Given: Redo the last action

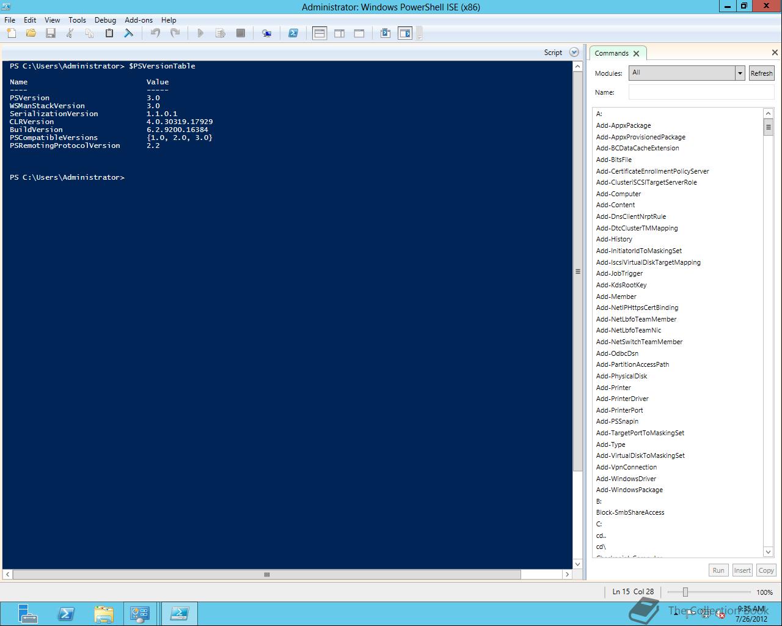Looking at the screenshot, I should (175, 33).
